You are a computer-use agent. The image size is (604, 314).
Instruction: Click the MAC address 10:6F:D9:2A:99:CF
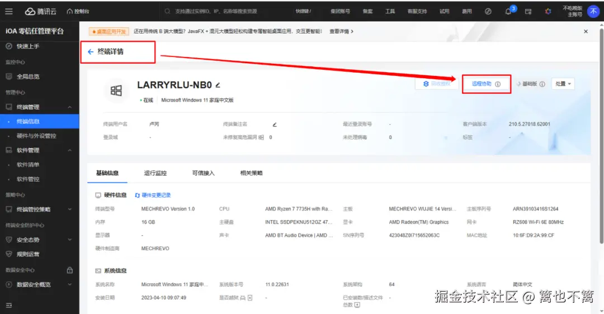pos(534,235)
